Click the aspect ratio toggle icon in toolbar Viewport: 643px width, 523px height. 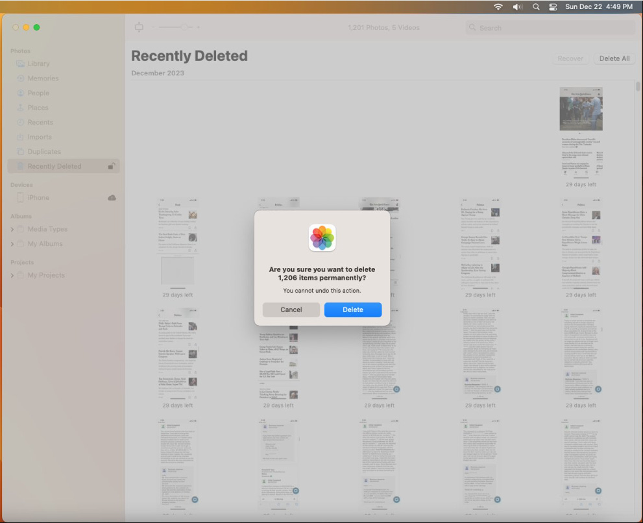click(x=139, y=27)
